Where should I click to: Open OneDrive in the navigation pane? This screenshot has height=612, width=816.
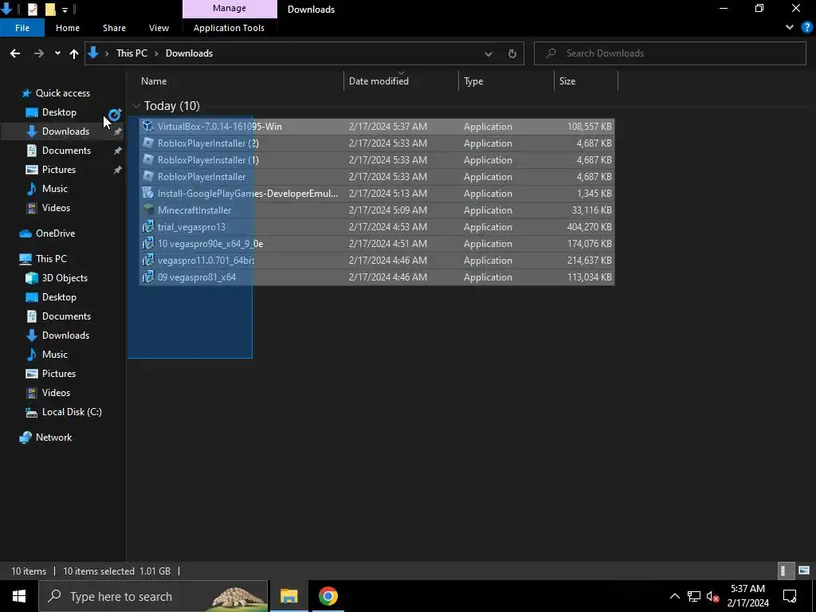(x=55, y=233)
